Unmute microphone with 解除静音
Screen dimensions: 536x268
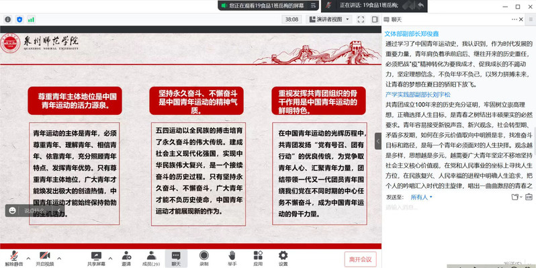14,259
